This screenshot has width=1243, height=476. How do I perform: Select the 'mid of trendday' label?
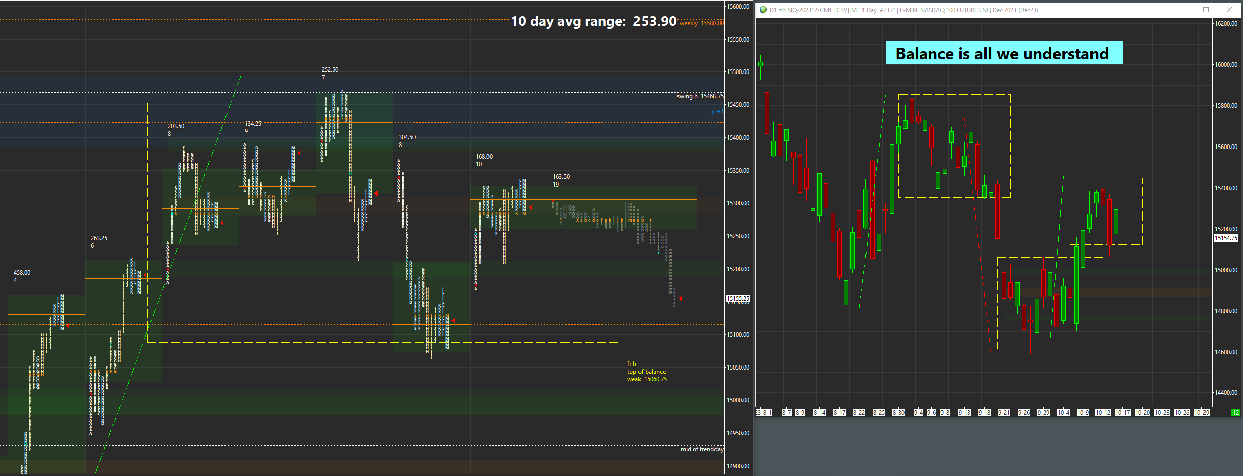(x=702, y=449)
